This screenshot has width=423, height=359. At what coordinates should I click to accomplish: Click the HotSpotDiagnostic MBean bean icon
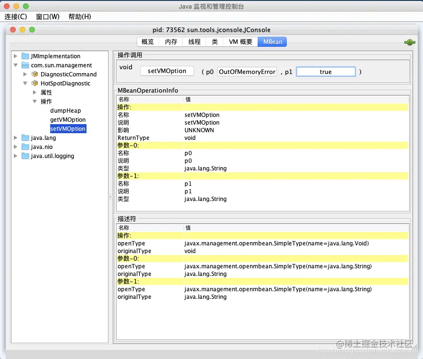(34, 83)
